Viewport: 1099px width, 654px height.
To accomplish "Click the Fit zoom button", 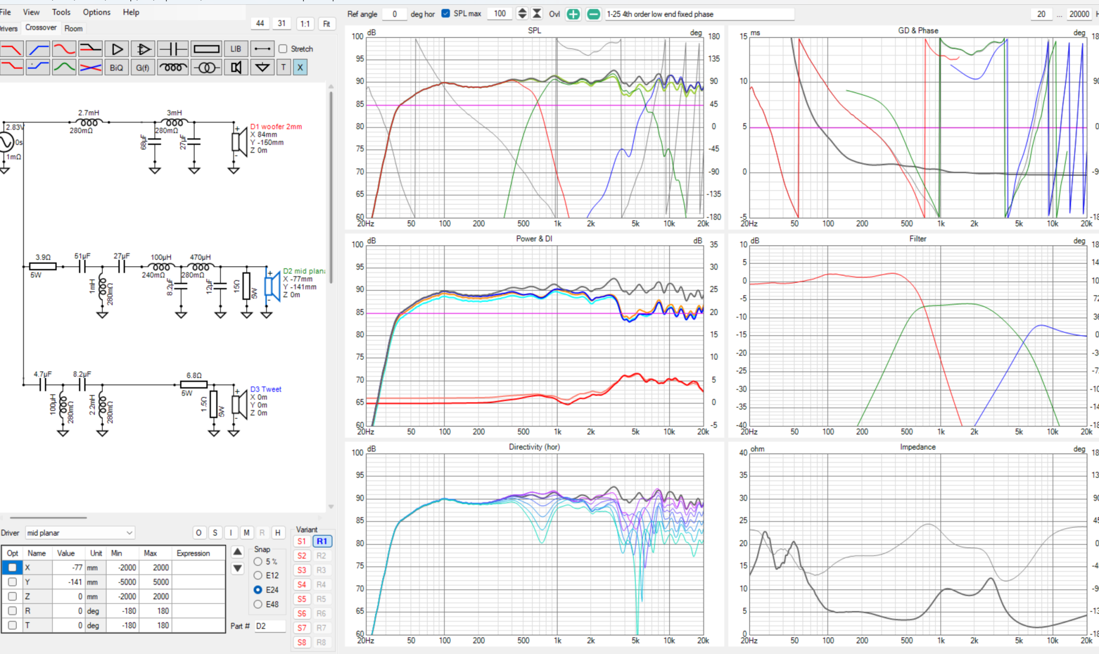I will (x=326, y=24).
